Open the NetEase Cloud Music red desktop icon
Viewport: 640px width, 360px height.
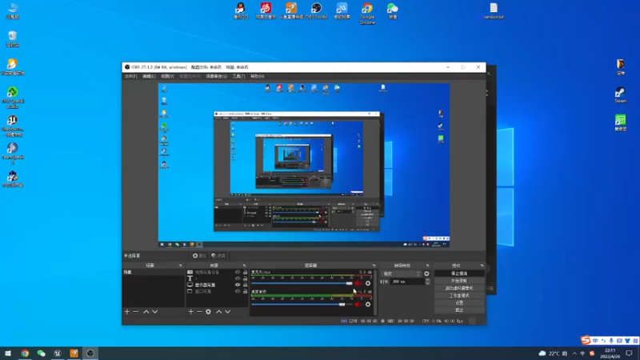266,11
